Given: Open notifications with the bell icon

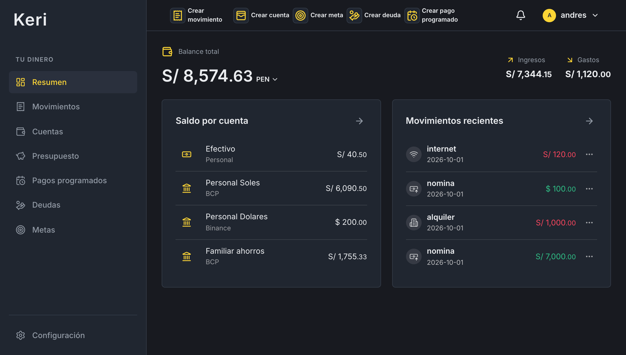Looking at the screenshot, I should (x=521, y=15).
